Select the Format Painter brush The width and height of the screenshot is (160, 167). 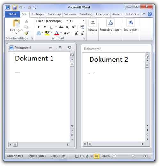(x=26, y=33)
